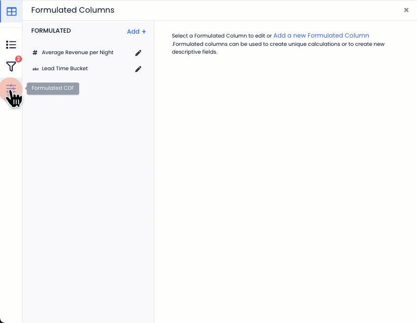Open the bulleted list panel icon

(11, 45)
